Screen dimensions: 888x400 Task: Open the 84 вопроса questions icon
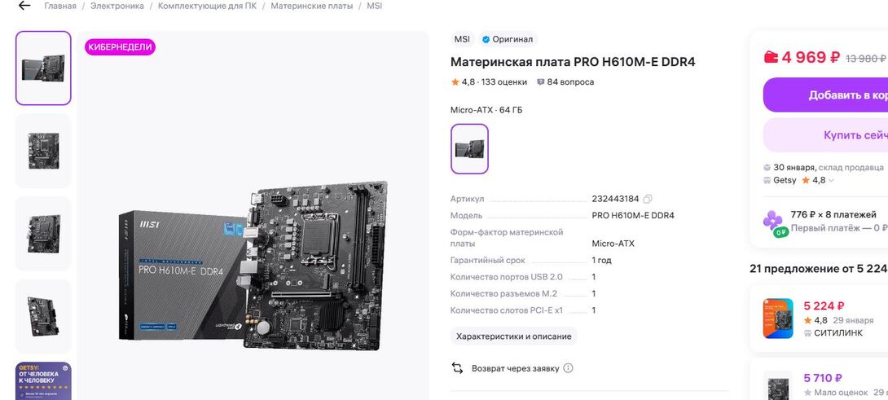pyautogui.click(x=540, y=82)
